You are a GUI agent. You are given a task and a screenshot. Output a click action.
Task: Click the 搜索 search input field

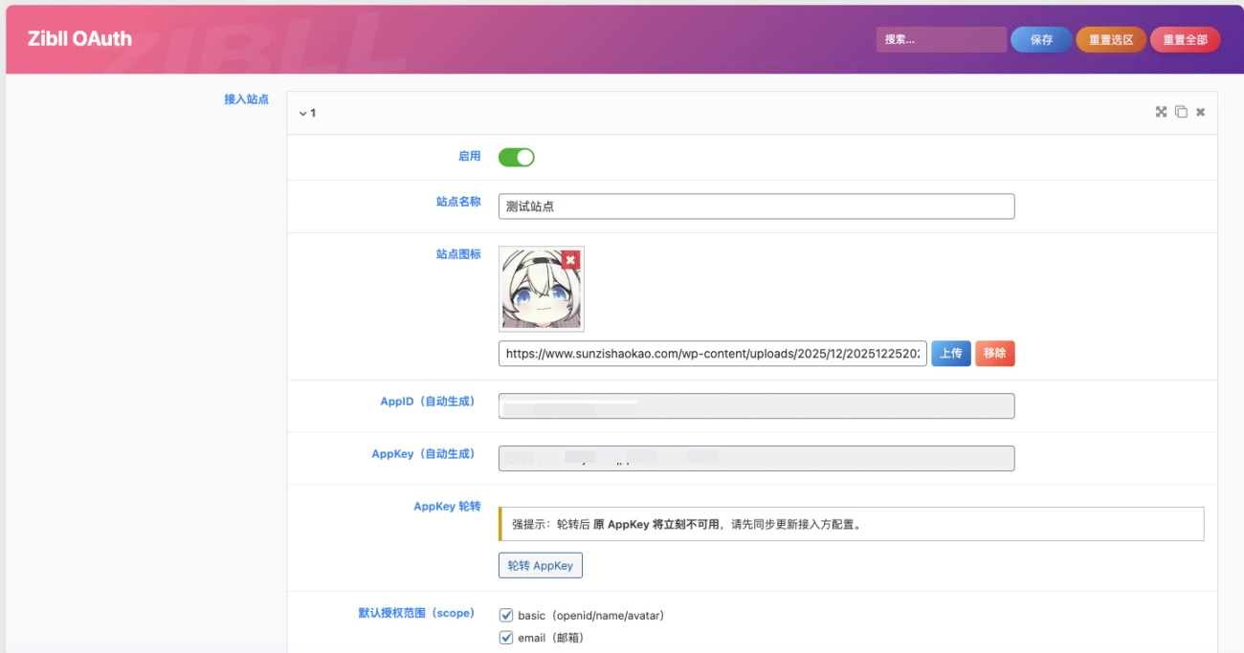tap(942, 39)
